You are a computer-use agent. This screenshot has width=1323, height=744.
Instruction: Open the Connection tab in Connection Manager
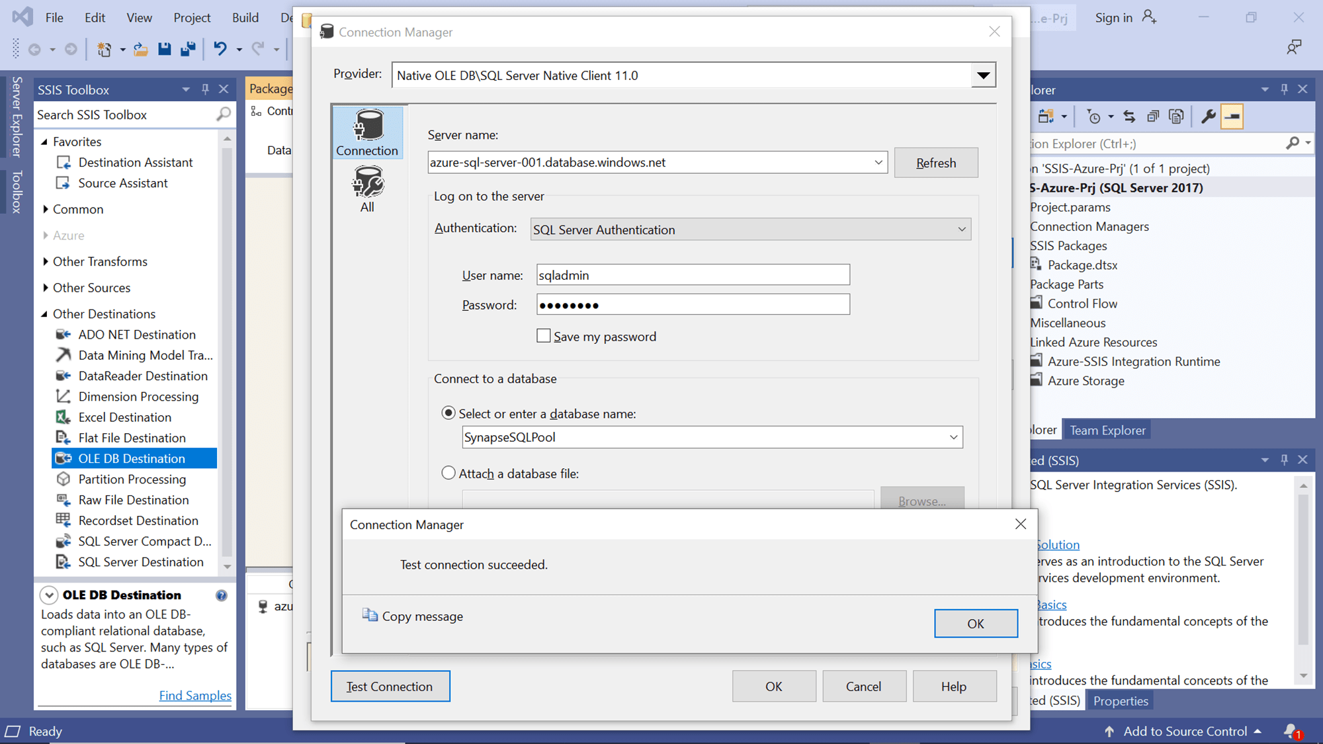click(x=367, y=132)
